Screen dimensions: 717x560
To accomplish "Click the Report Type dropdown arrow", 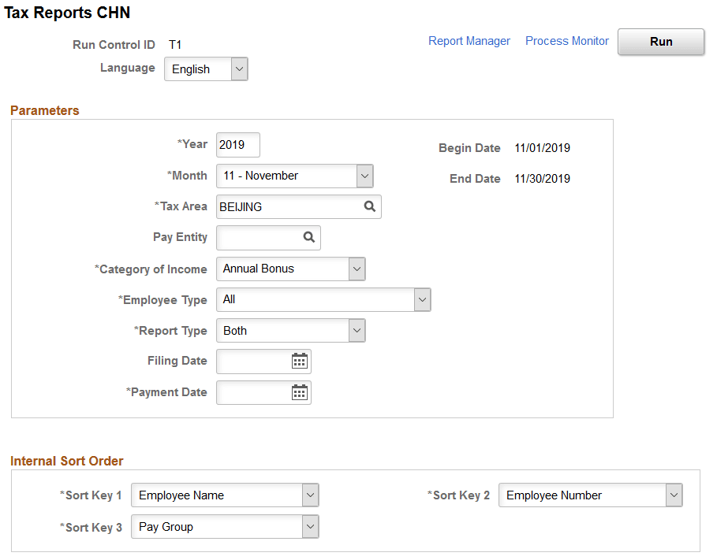I will [357, 330].
